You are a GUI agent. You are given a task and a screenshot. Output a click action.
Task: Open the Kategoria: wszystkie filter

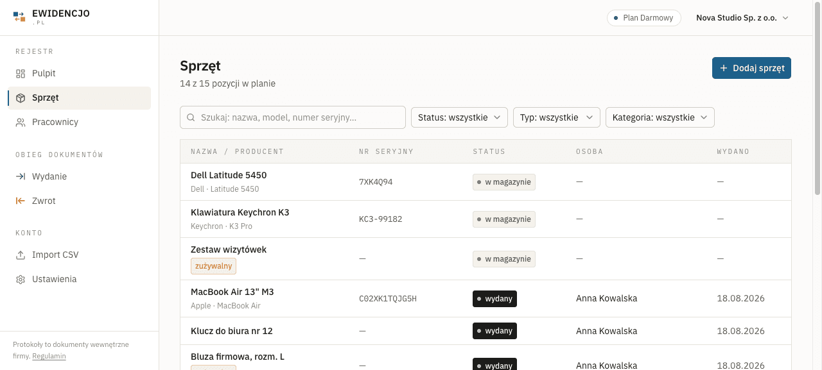(x=660, y=117)
